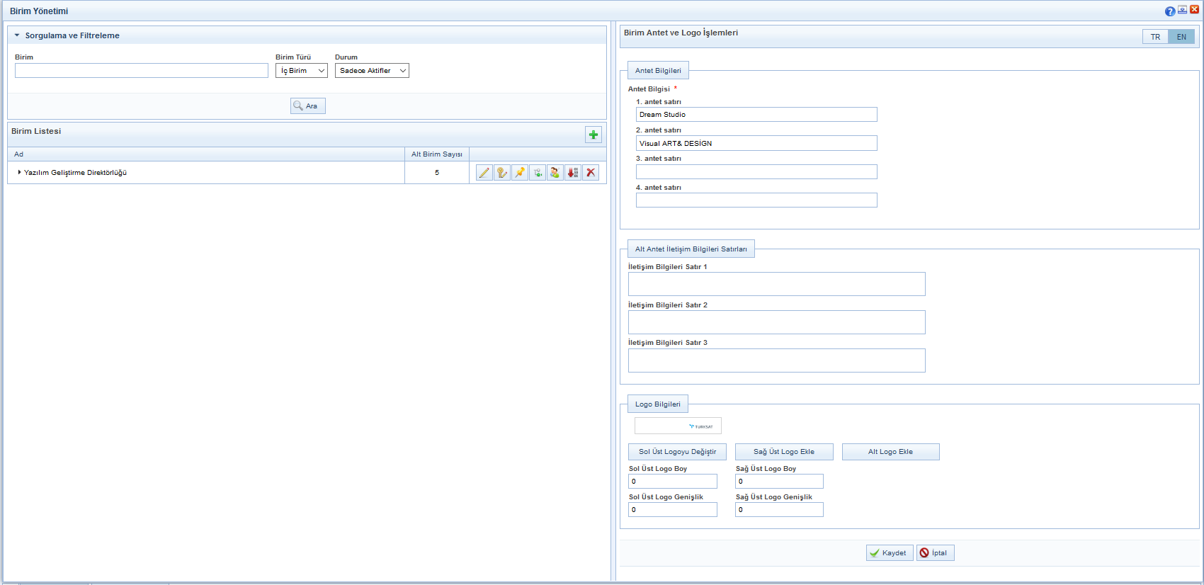Click the Ara search button
1204x585 pixels.
[x=307, y=106]
